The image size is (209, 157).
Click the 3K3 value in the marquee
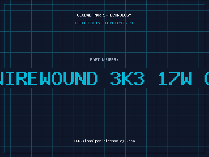(x=127, y=78)
